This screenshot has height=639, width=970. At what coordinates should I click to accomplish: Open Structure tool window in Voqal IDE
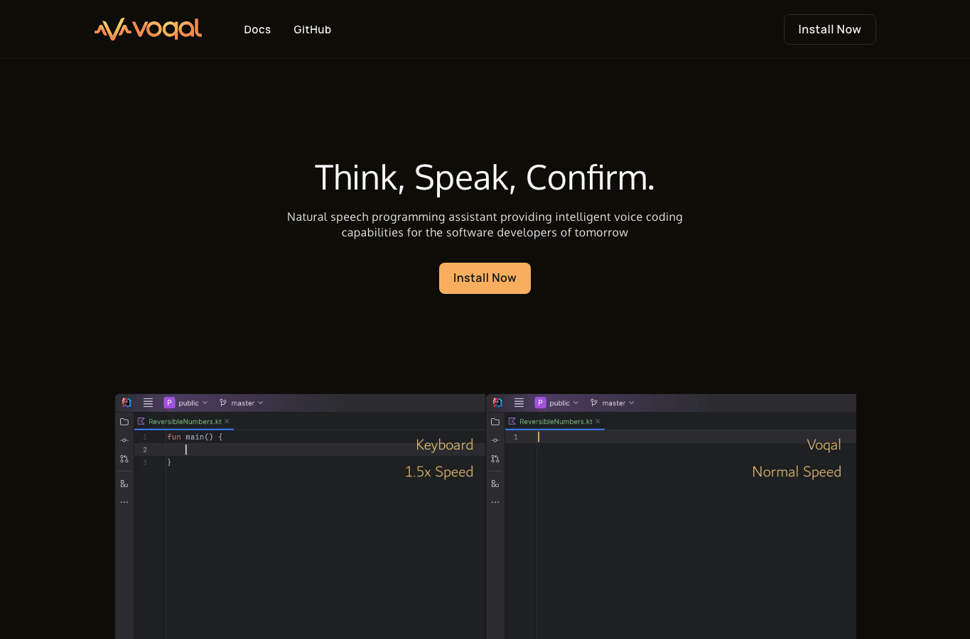click(495, 484)
